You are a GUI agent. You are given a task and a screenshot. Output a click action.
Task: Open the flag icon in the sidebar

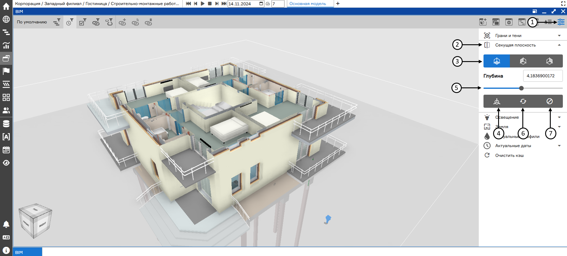[6, 71]
